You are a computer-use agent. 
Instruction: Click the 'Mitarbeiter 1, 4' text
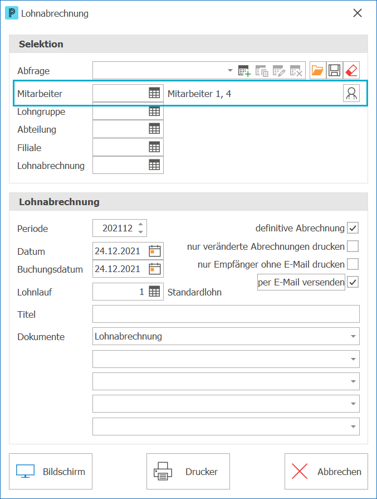pyautogui.click(x=199, y=94)
